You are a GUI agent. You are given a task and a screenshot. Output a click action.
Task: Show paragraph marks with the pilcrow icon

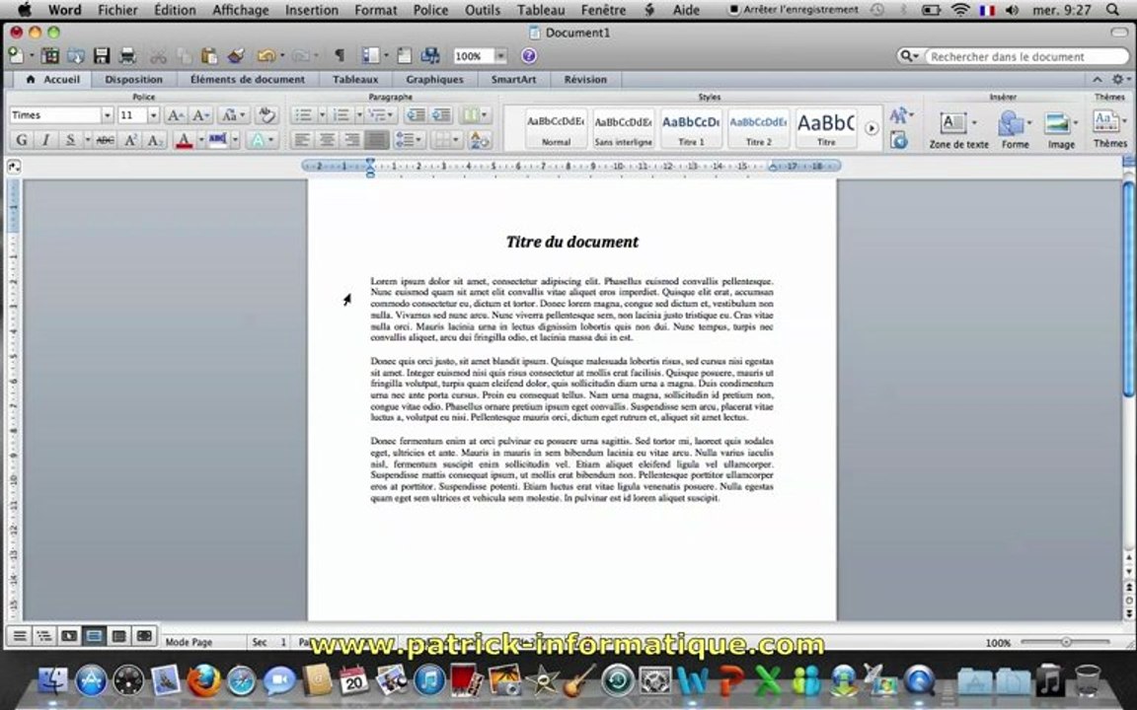(x=339, y=56)
